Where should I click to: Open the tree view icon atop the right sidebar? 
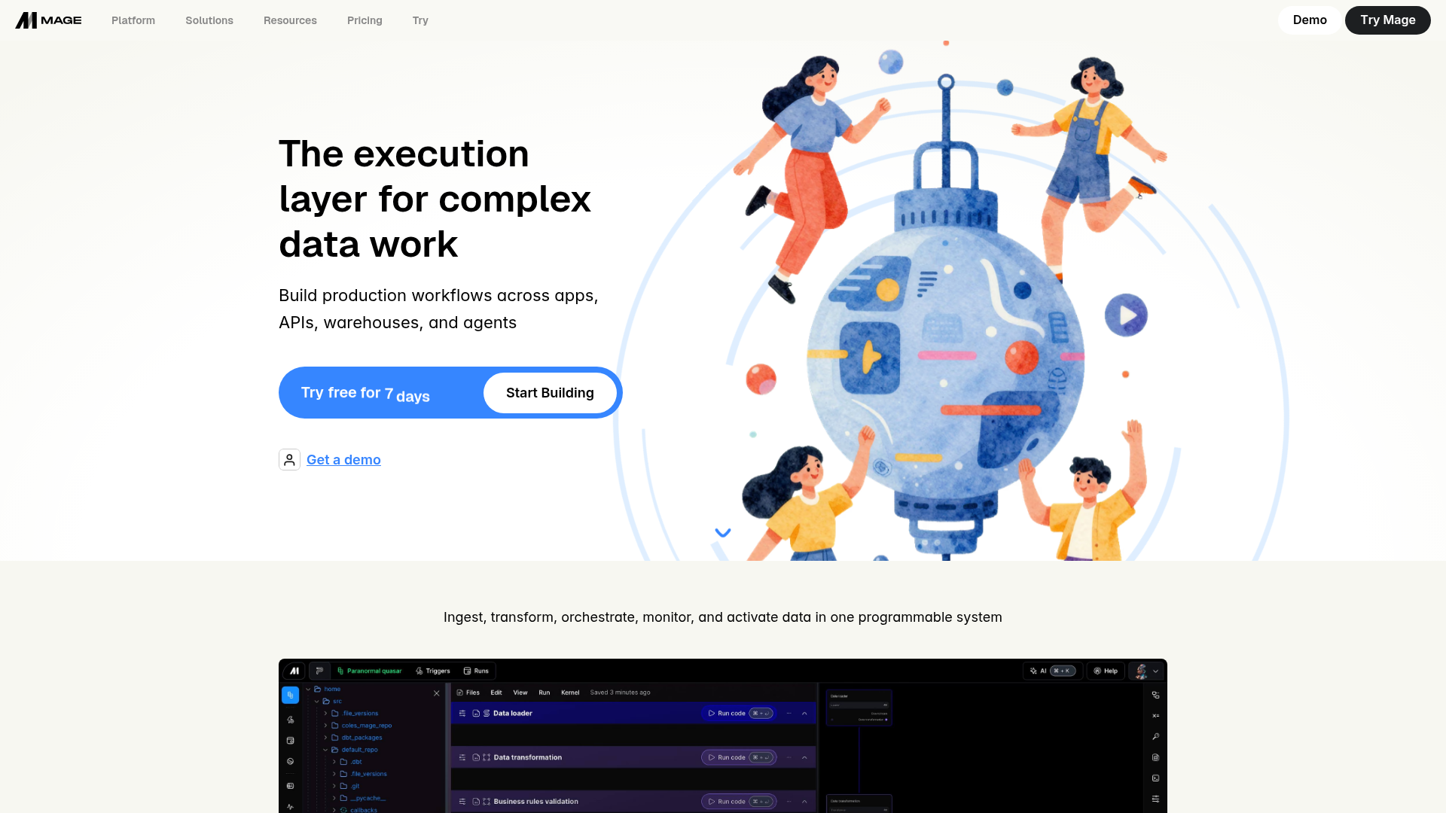[1155, 696]
